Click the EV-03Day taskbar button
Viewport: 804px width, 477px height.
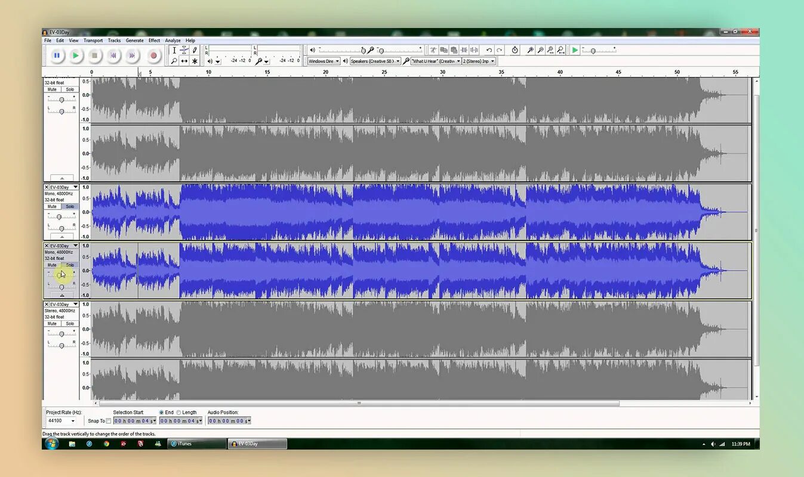coord(258,444)
